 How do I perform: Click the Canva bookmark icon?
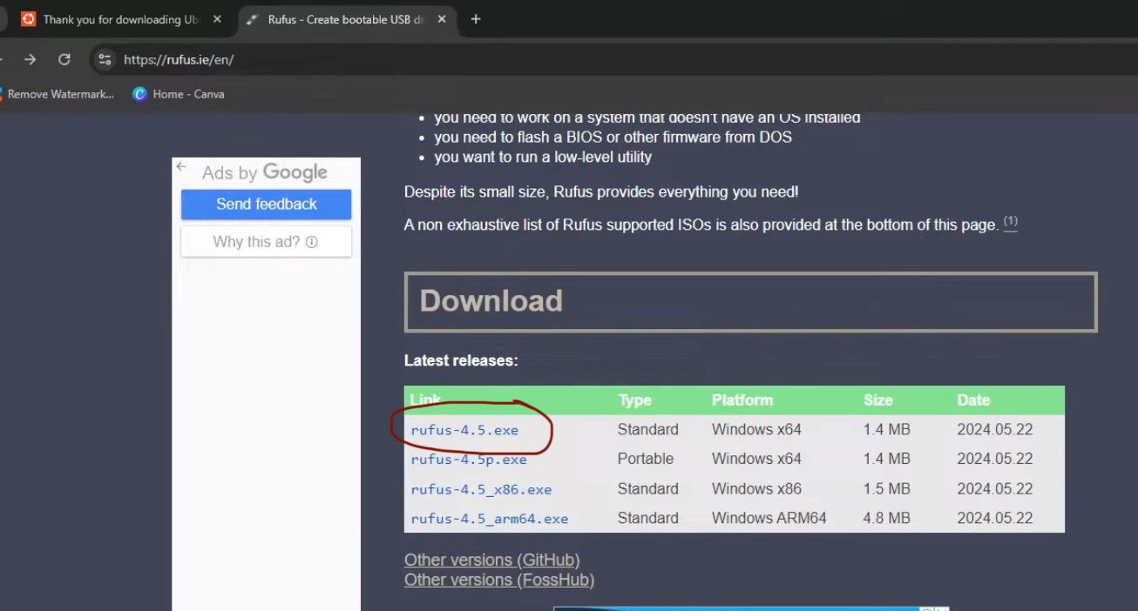[139, 94]
